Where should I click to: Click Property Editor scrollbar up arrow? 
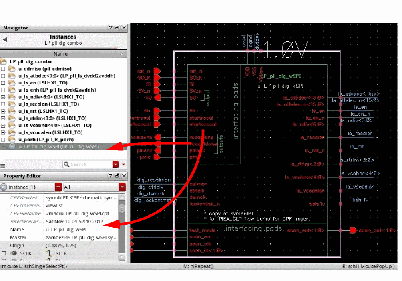[122, 198]
